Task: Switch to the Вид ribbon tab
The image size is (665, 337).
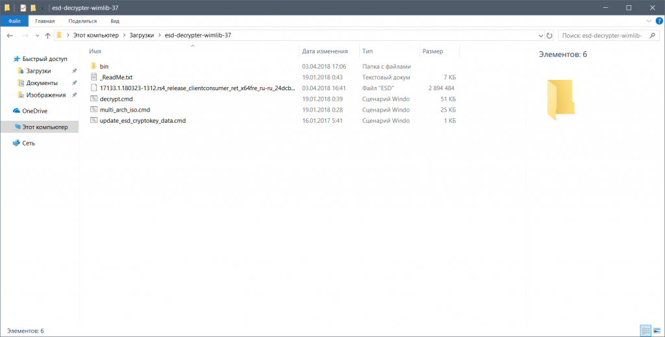Action: 114,21
